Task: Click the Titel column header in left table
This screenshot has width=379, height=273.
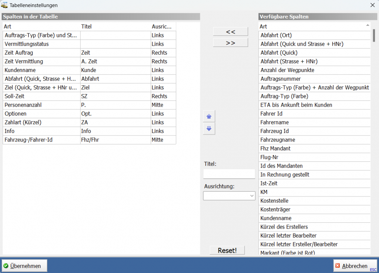Action: click(115, 27)
